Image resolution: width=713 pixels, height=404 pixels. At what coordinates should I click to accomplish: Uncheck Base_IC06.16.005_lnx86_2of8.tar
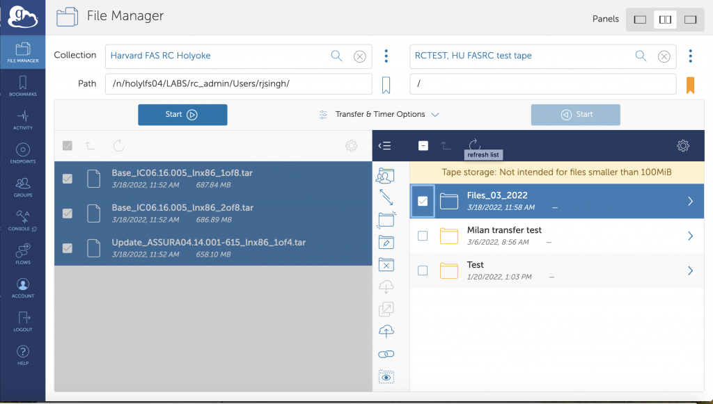pyautogui.click(x=68, y=213)
